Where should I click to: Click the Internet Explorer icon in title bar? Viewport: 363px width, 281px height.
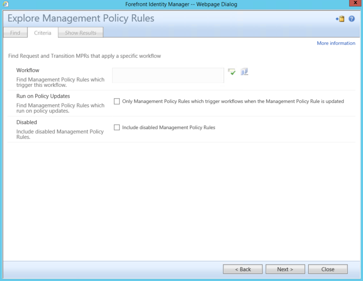5,4
